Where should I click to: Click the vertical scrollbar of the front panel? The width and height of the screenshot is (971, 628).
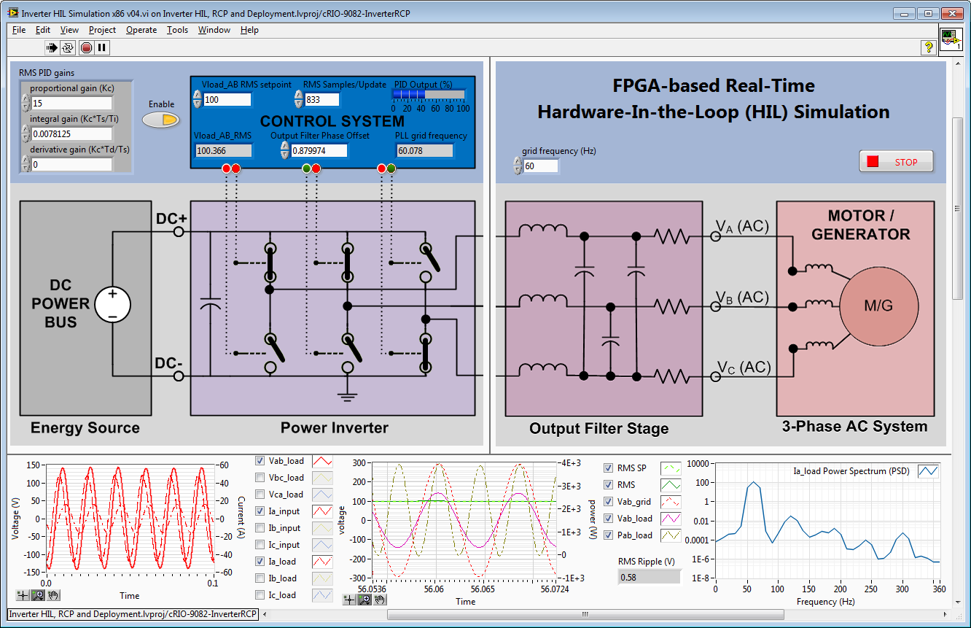point(959,207)
